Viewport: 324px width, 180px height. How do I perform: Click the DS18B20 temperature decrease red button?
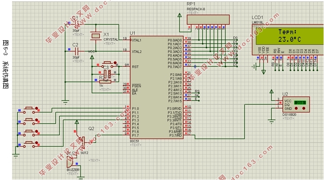pos(296,108)
